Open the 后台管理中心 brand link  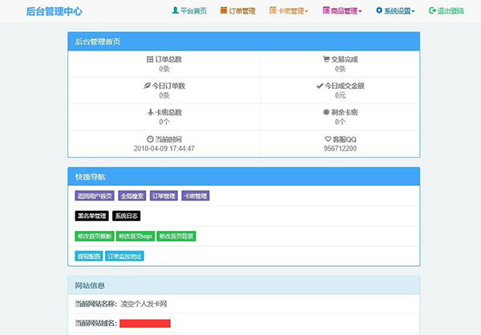click(54, 11)
